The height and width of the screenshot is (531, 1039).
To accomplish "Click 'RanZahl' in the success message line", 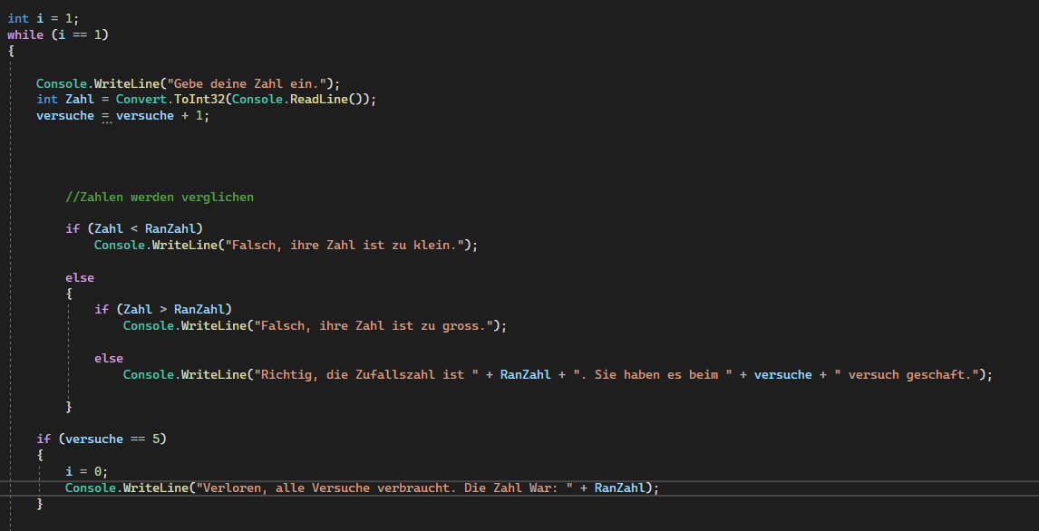I will tap(525, 374).
